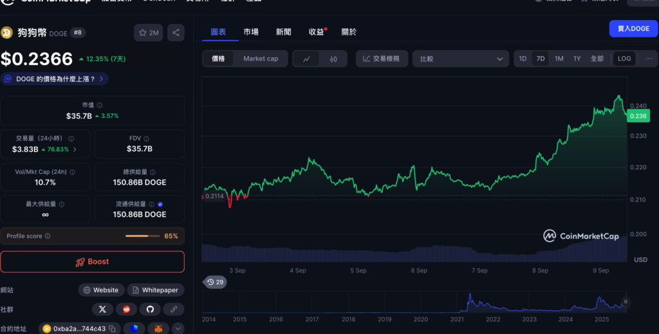This screenshot has height=334, width=659.
Task: Expand the 交易量 volume details chevron
Action: (x=75, y=149)
